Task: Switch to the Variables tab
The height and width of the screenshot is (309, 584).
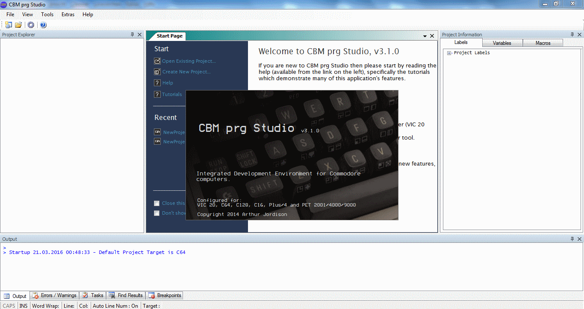Action: 501,43
